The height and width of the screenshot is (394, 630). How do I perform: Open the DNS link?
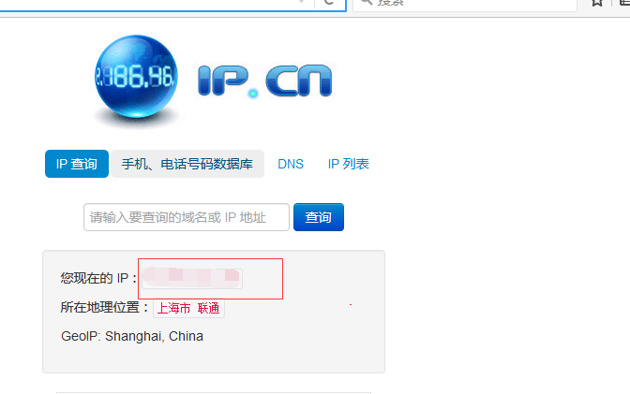pyautogui.click(x=291, y=164)
